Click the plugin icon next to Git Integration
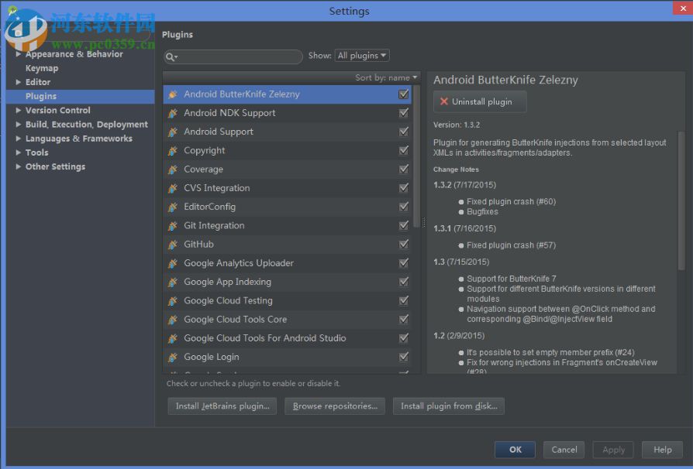 pos(173,226)
